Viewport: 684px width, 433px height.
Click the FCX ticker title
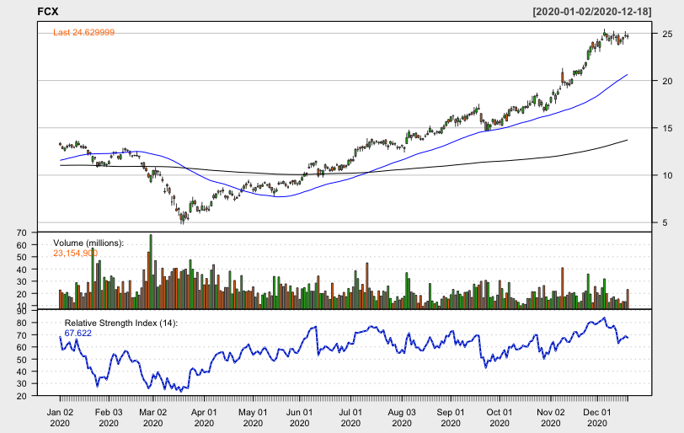point(47,11)
